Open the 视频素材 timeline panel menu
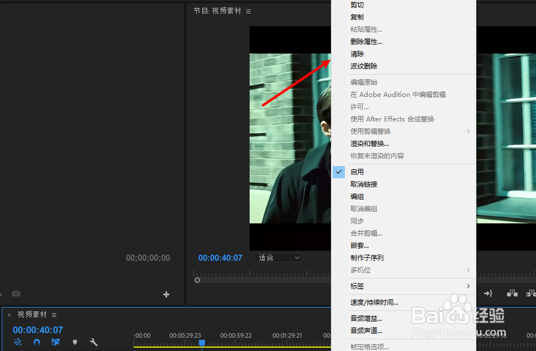 54,315
